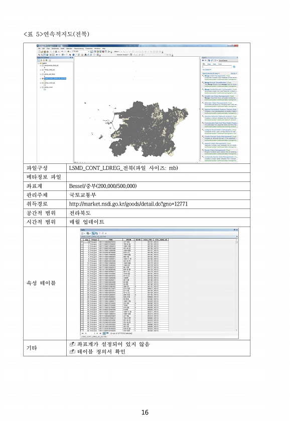This screenshot has height=421, width=290.
Task: Check the jeonju_apt_danji layer checkbox
Action: click(x=43, y=74)
